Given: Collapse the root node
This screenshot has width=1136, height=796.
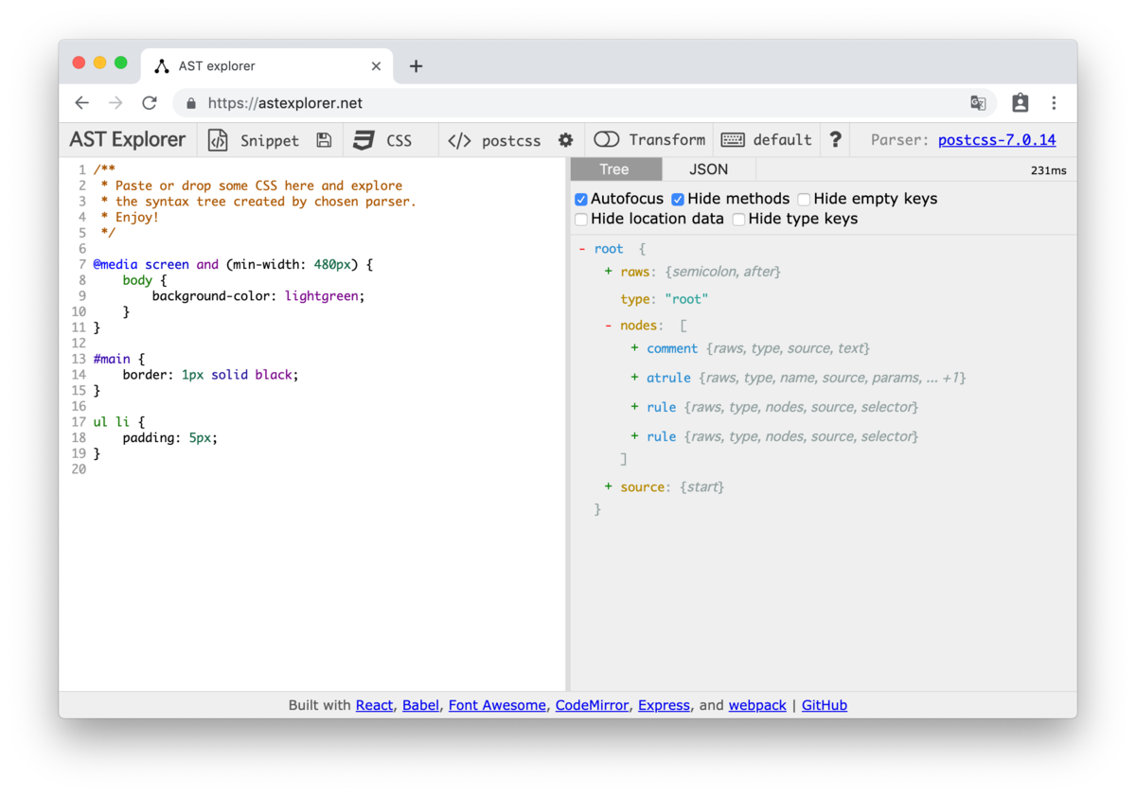Looking at the screenshot, I should pyautogui.click(x=581, y=249).
